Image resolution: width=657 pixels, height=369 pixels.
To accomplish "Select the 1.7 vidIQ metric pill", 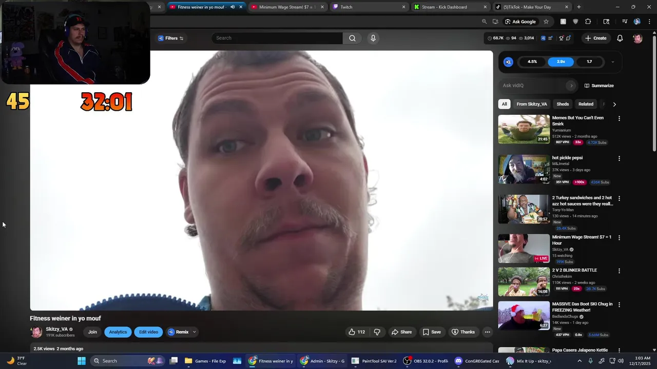I will (589, 61).
